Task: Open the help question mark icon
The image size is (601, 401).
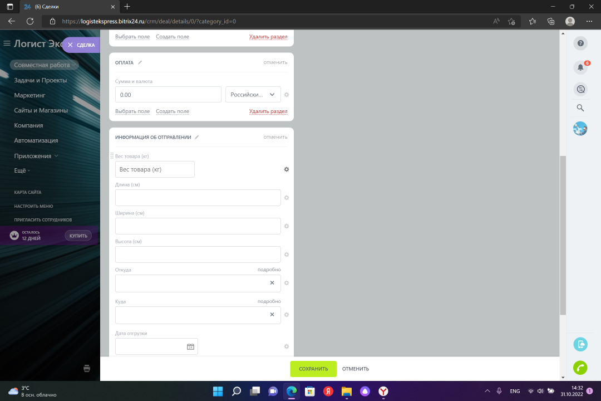Action: 580,43
